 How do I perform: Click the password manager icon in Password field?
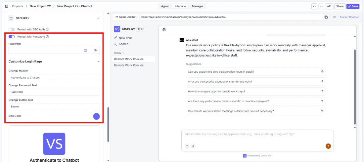pyautogui.click(x=85, y=50)
